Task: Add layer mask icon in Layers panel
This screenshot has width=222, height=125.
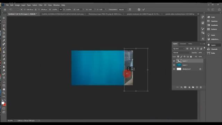Action: (x=185, y=87)
